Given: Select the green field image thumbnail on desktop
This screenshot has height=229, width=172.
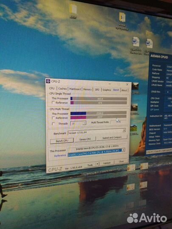Looking at the screenshot, I should (x=133, y=128).
